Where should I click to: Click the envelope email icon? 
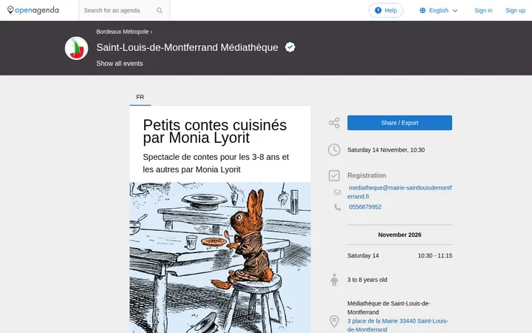point(337,192)
